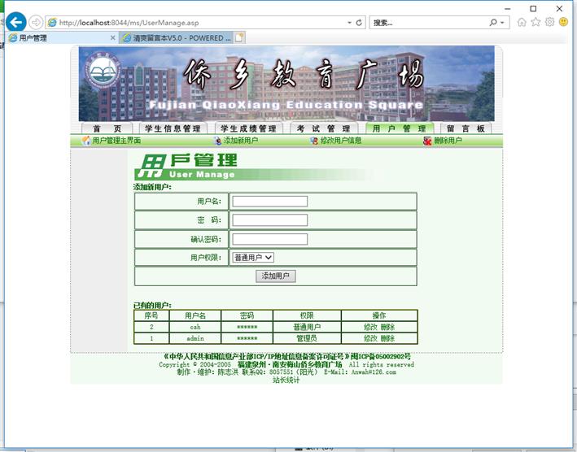The width and height of the screenshot is (577, 452).
Task: Click 修改 link for admin user
Action: pos(370,338)
